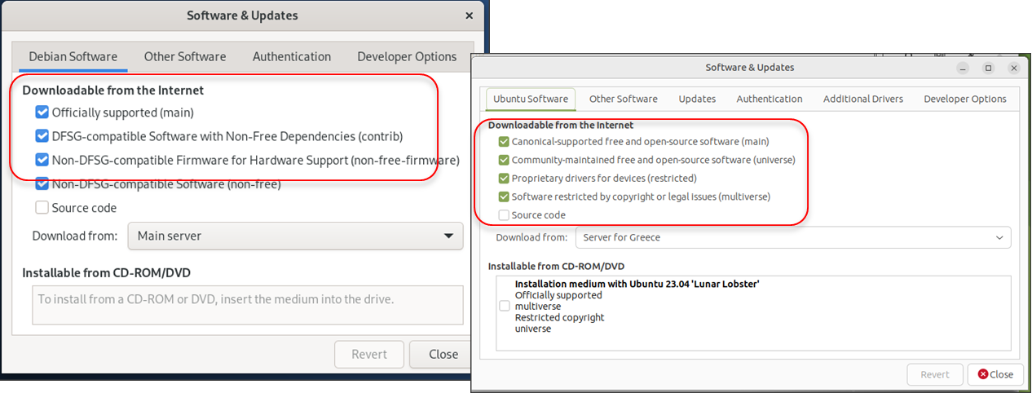This screenshot has width=1032, height=393.
Task: Toggle Canonical-supported software (main) checkbox
Action: [x=504, y=142]
